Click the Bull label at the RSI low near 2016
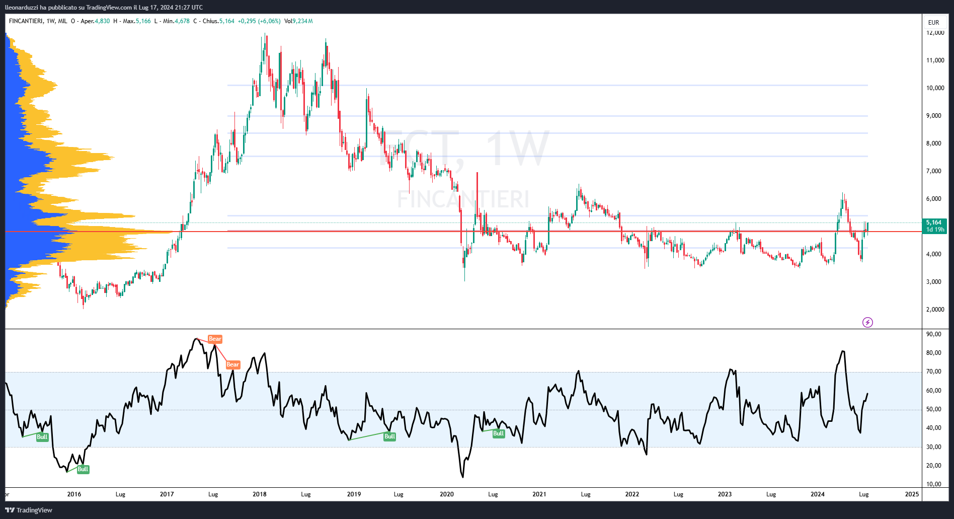954x519 pixels. (83, 469)
